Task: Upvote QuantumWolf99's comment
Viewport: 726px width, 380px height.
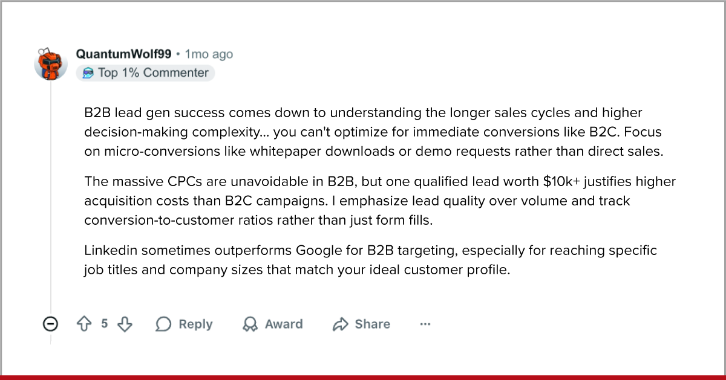Action: (x=83, y=324)
